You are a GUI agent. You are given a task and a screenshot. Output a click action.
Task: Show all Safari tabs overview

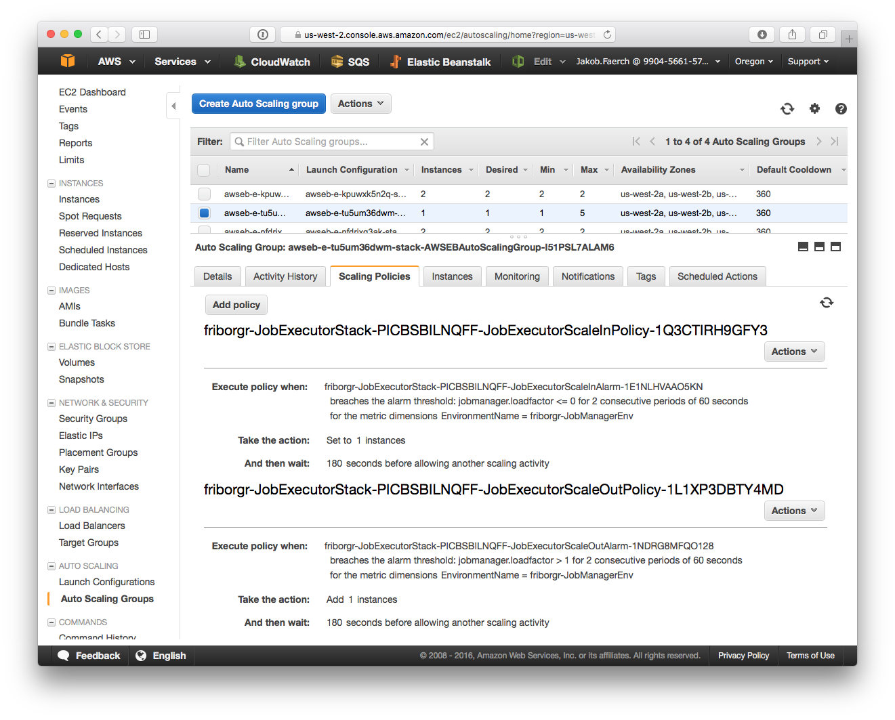pyautogui.click(x=823, y=35)
